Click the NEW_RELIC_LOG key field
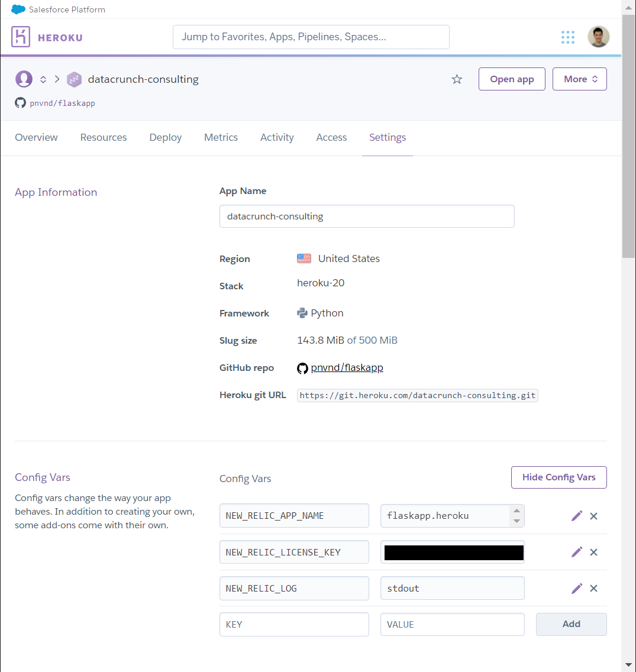 [294, 589]
